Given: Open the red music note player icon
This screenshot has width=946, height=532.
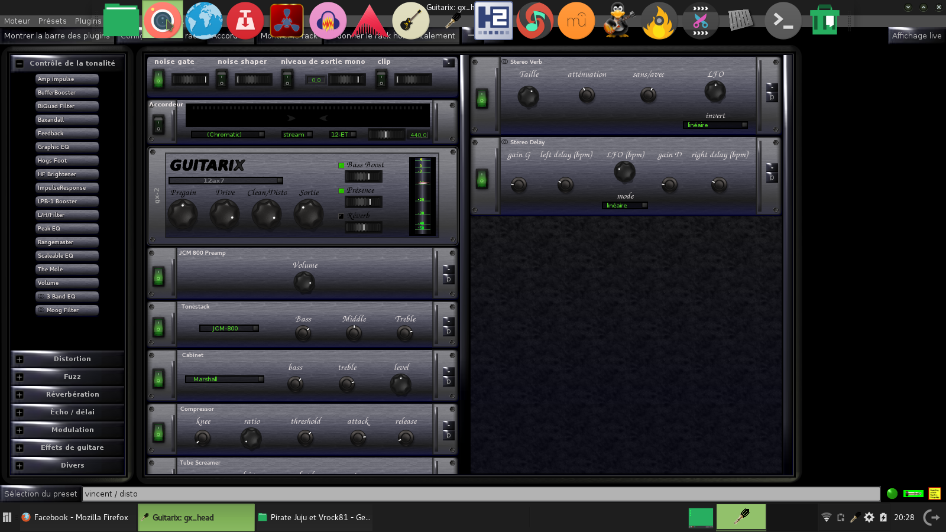Looking at the screenshot, I should pos(535,20).
